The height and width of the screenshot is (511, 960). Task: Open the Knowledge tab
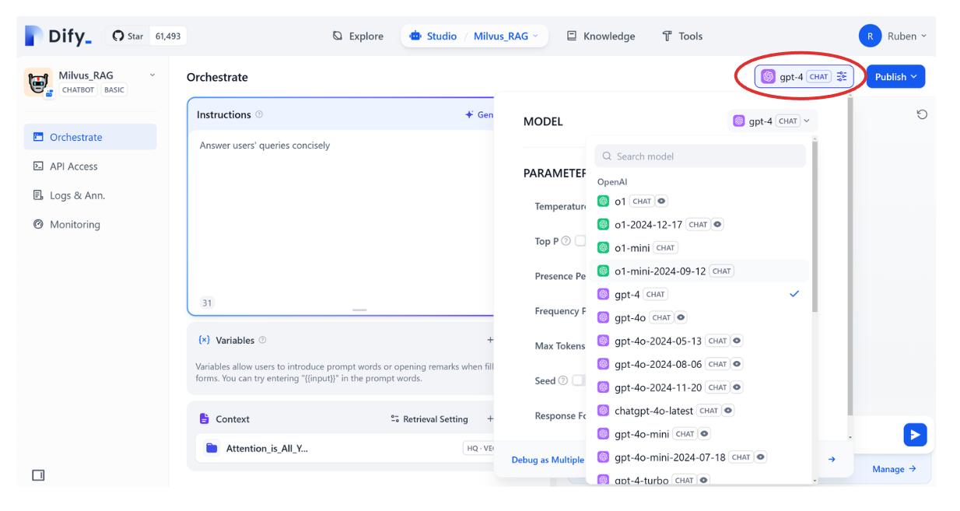coord(600,37)
